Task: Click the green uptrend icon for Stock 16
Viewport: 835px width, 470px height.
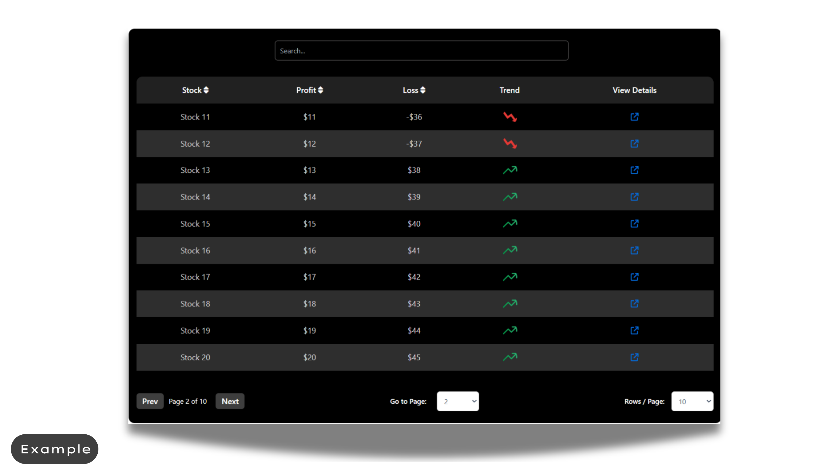Action: [510, 250]
